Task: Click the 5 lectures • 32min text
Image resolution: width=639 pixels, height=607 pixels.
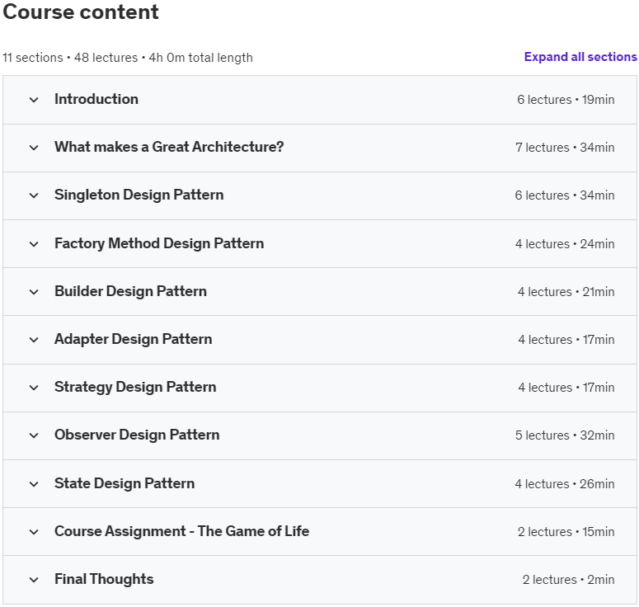Action: click(x=565, y=435)
